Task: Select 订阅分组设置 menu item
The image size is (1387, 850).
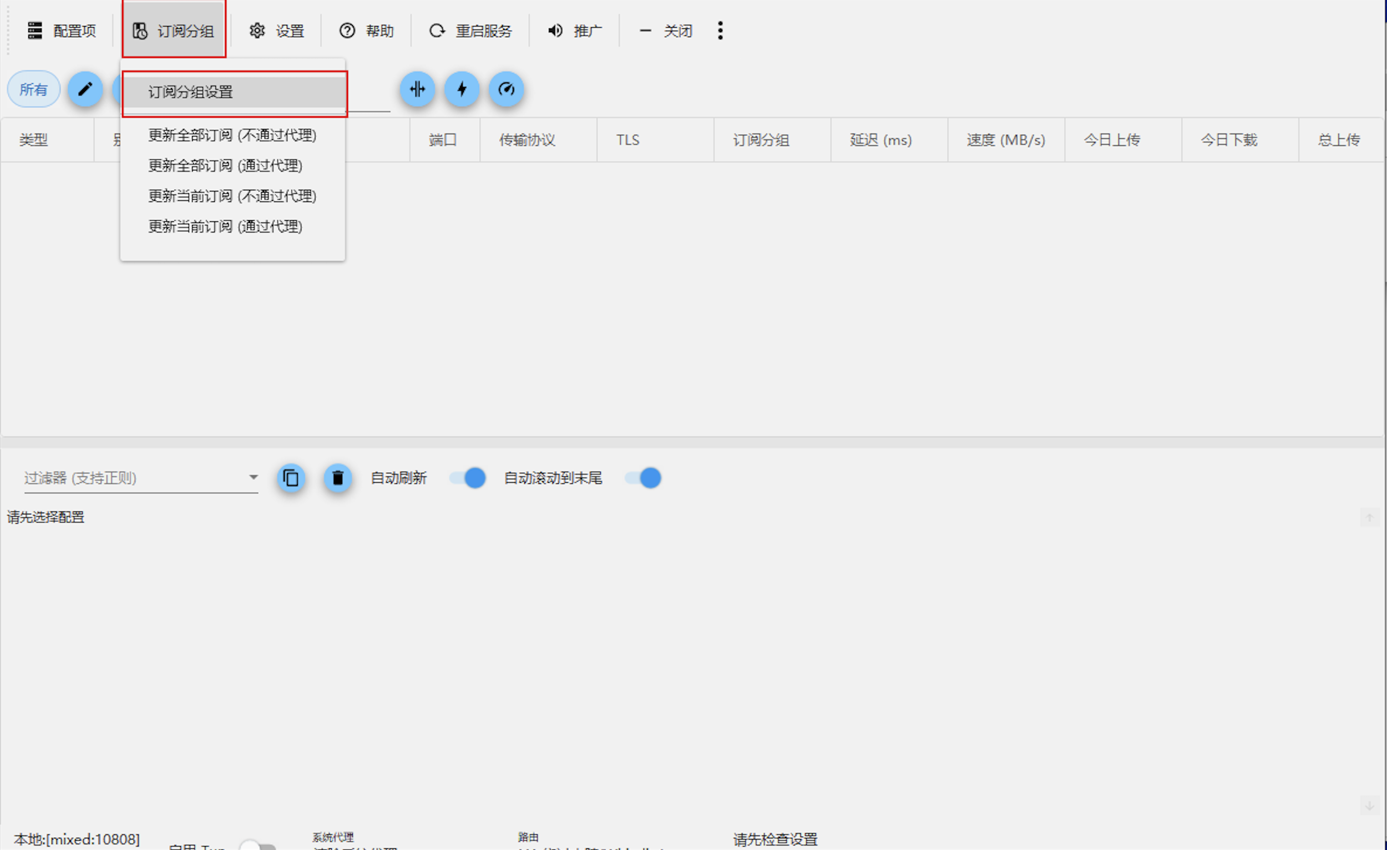Action: [x=190, y=92]
